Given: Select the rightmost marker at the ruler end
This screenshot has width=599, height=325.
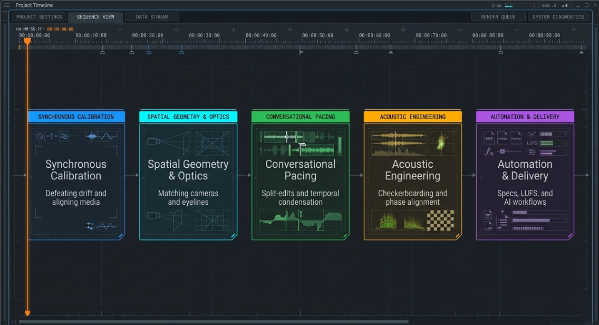Looking at the screenshot, I should point(582,52).
